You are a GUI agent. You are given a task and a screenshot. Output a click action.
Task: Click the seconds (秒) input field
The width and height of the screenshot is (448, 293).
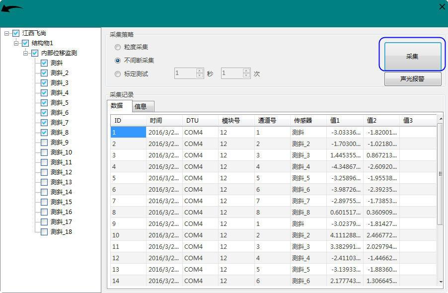[x=185, y=73]
